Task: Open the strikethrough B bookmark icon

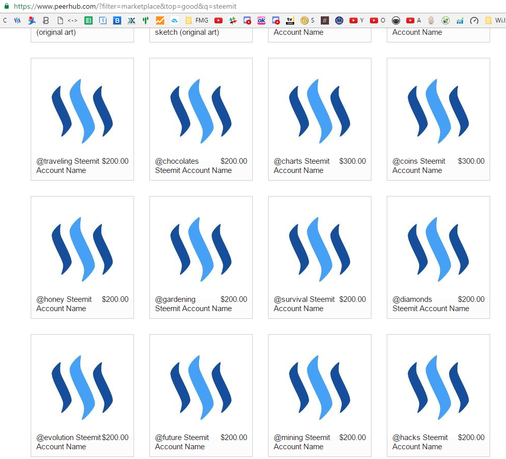Action: tap(46, 20)
